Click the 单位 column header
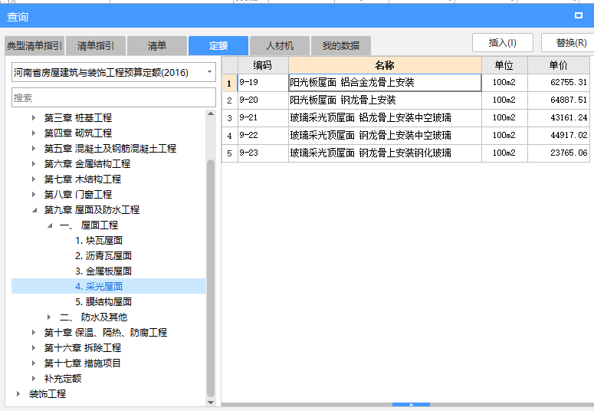 point(504,65)
